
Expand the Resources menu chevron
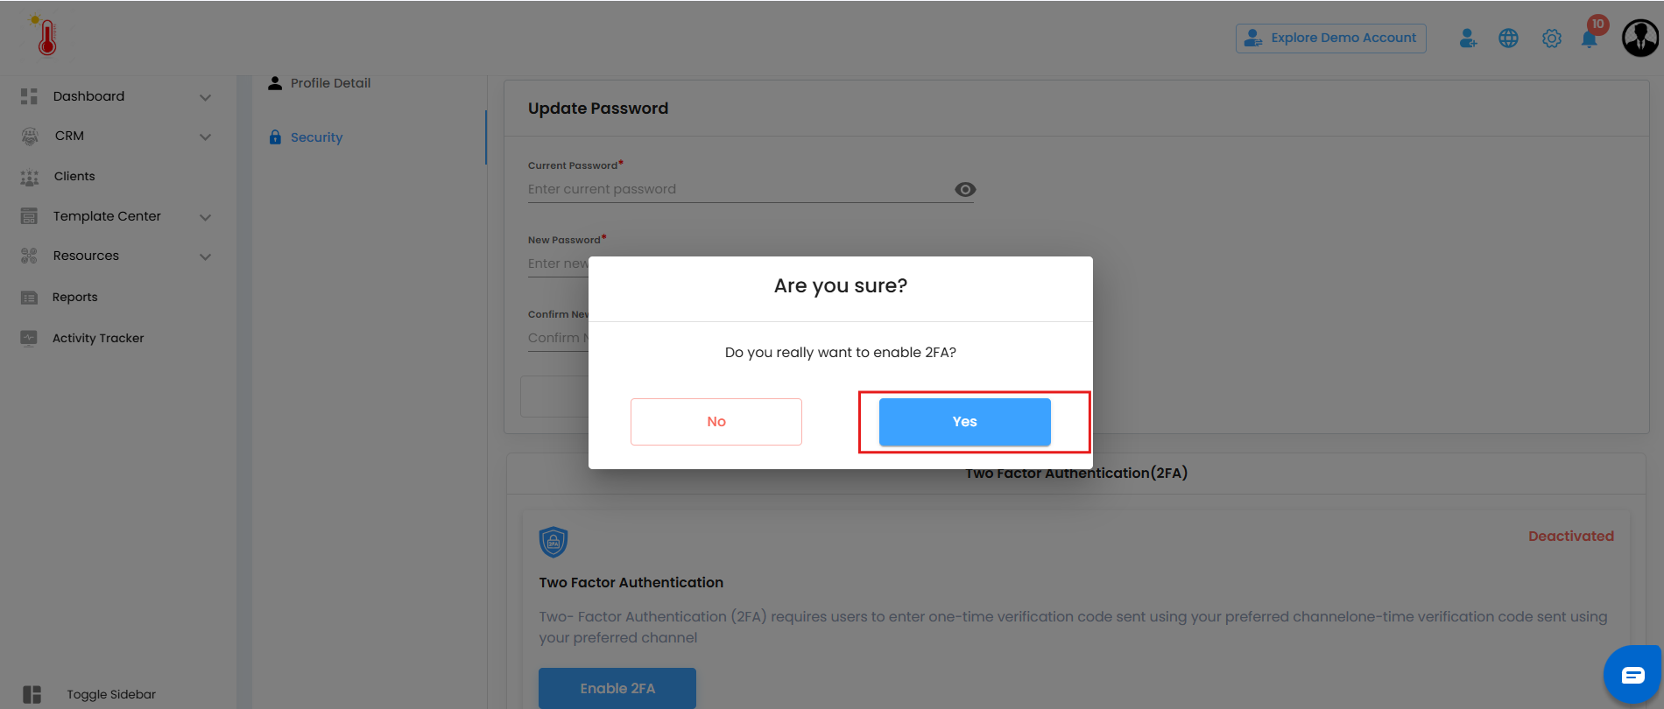pos(205,256)
